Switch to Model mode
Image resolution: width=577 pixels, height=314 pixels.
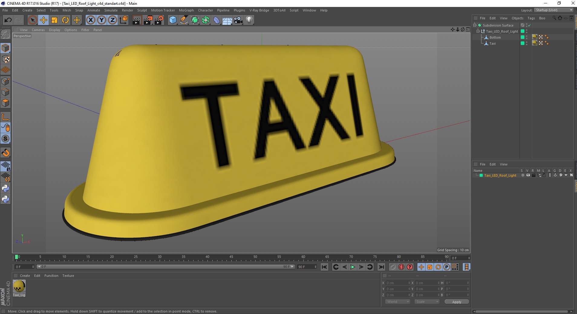5,48
